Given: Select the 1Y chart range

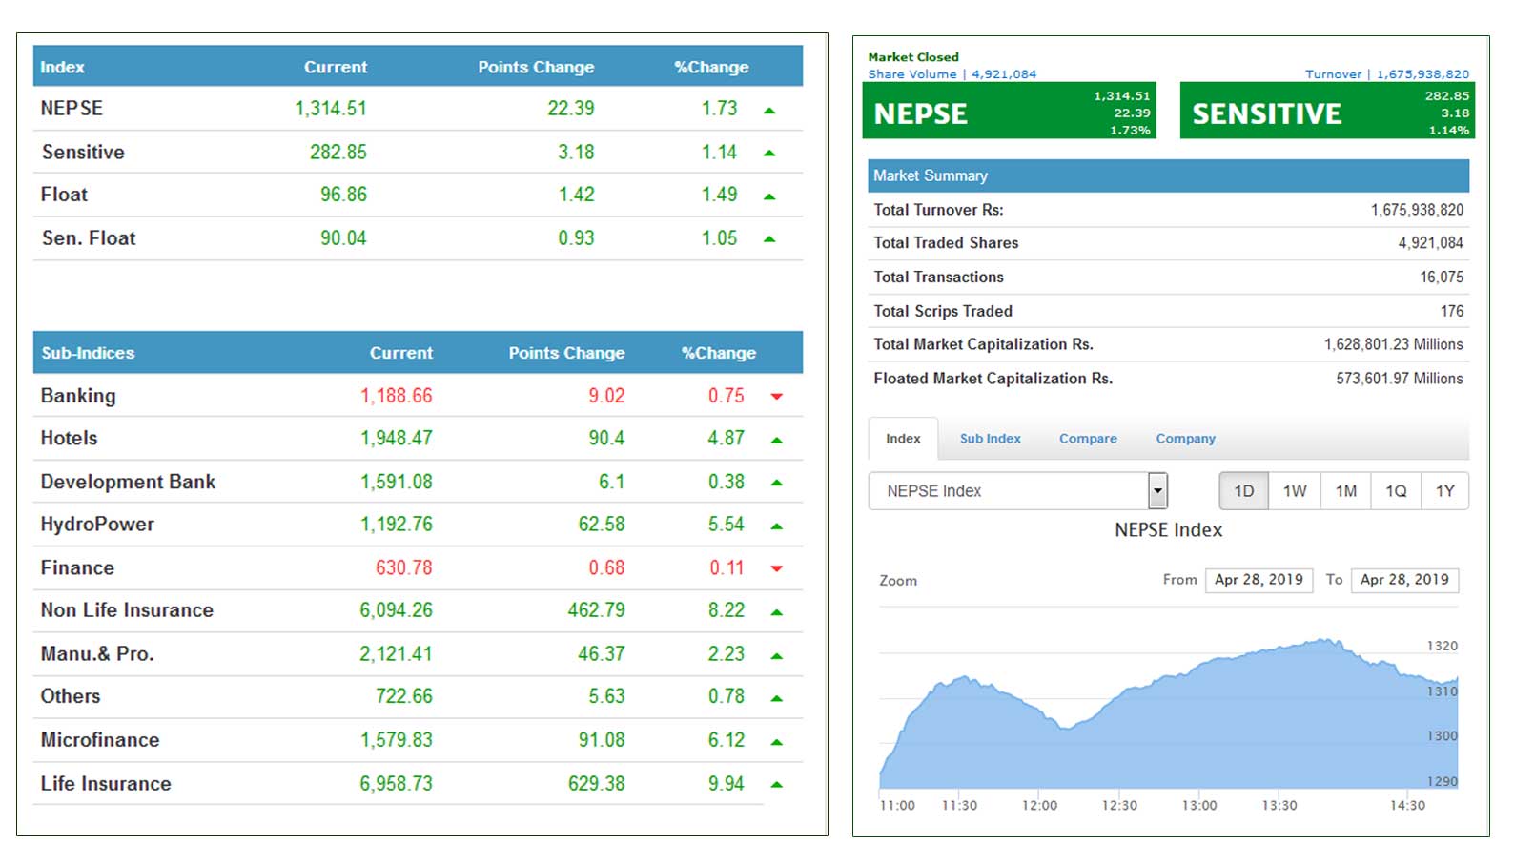Looking at the screenshot, I should click(1445, 491).
